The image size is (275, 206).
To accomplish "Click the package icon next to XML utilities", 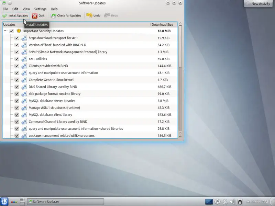I will pyautogui.click(x=24, y=59).
